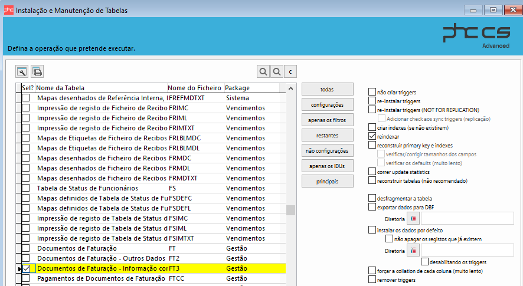Check 'exportar dados para DBF'

point(372,206)
